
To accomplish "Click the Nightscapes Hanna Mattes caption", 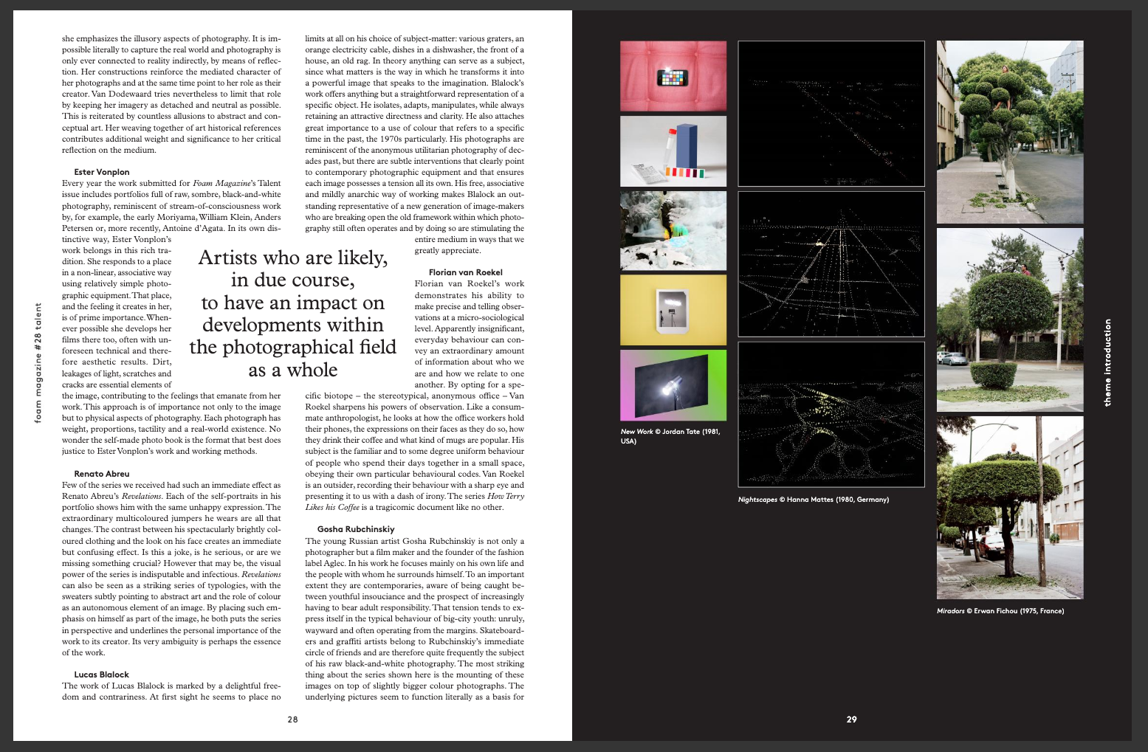I will pos(813,500).
